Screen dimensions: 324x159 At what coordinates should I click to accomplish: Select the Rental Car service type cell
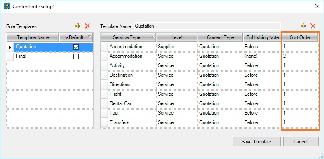point(132,104)
